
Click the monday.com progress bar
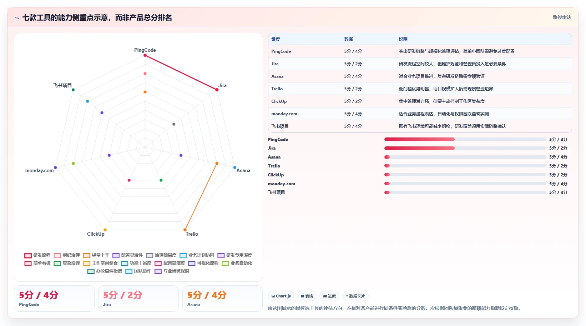465,184
